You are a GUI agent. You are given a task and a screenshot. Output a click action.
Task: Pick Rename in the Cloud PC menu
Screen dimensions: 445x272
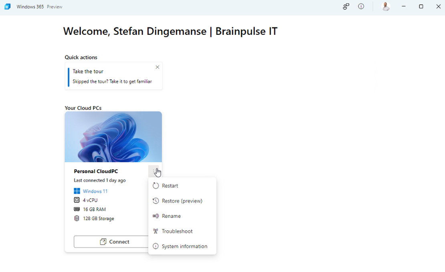point(182,216)
